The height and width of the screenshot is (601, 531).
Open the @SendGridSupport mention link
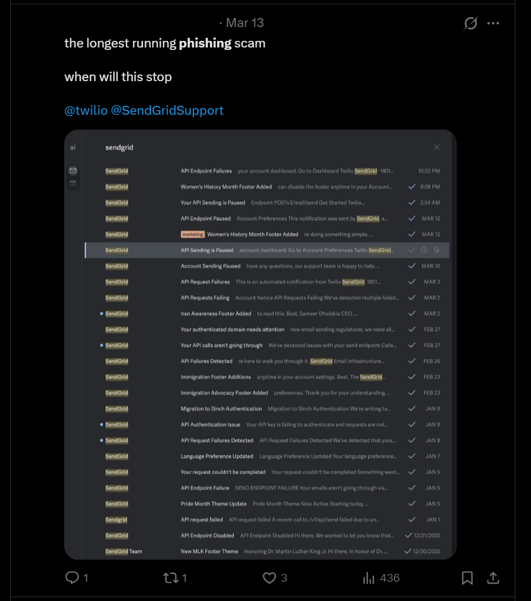(167, 111)
